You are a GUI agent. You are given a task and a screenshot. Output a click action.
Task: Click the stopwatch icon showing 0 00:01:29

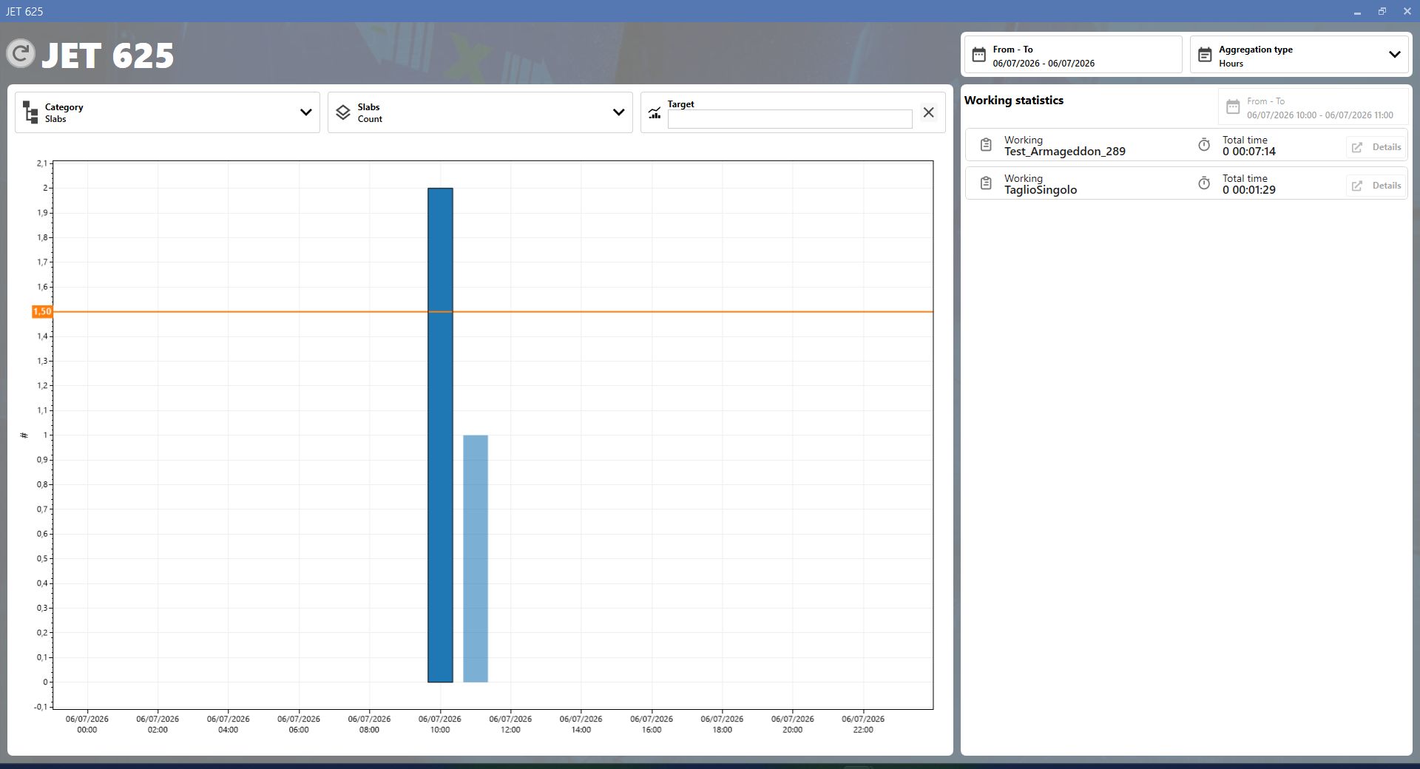coord(1204,183)
